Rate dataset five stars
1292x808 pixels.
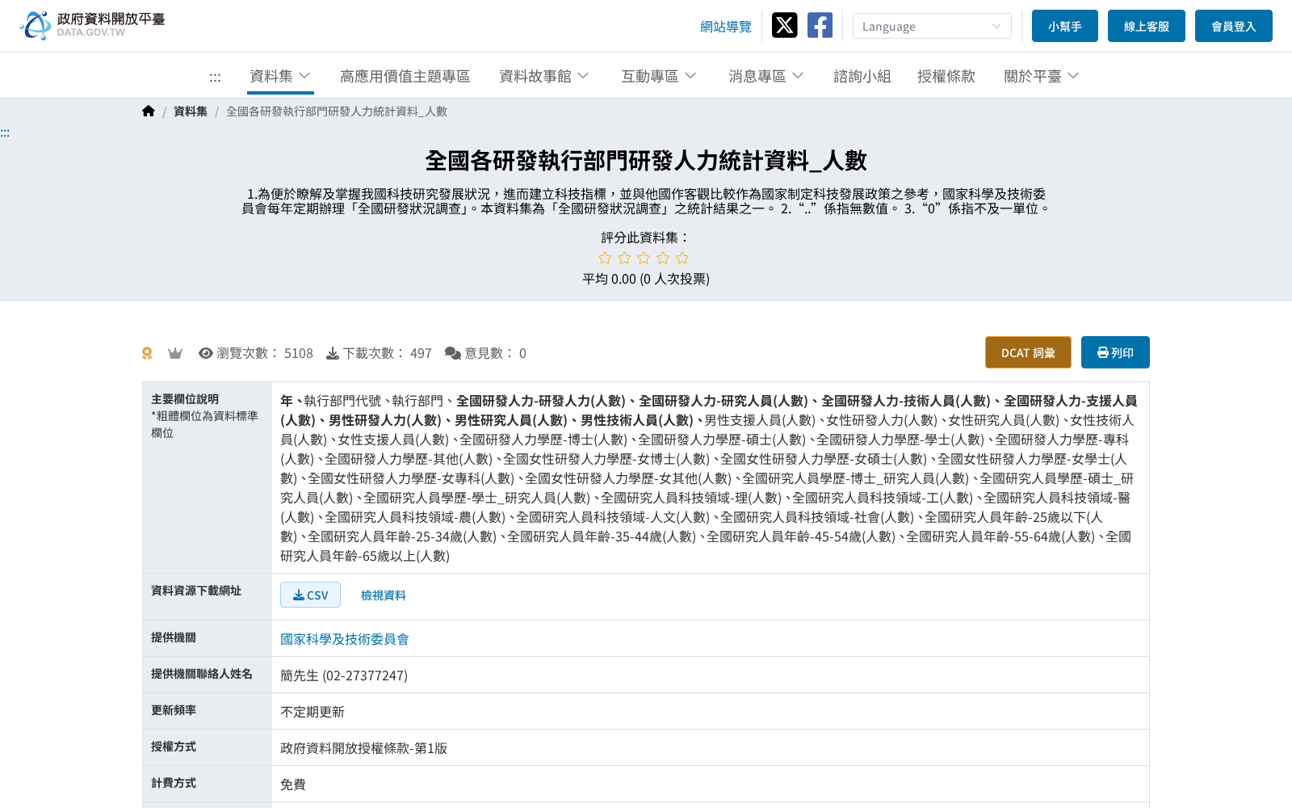click(682, 258)
